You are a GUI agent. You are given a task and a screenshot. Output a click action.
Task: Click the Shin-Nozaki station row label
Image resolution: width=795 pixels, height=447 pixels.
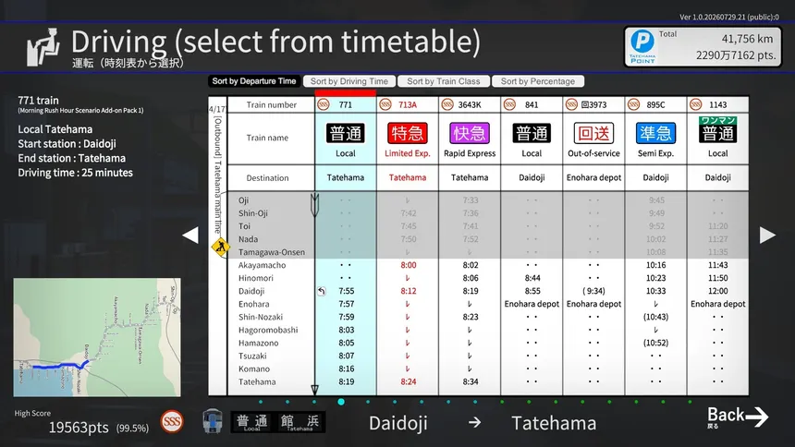point(261,317)
